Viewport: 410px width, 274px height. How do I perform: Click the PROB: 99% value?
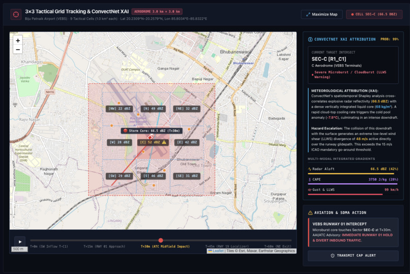pyautogui.click(x=389, y=39)
